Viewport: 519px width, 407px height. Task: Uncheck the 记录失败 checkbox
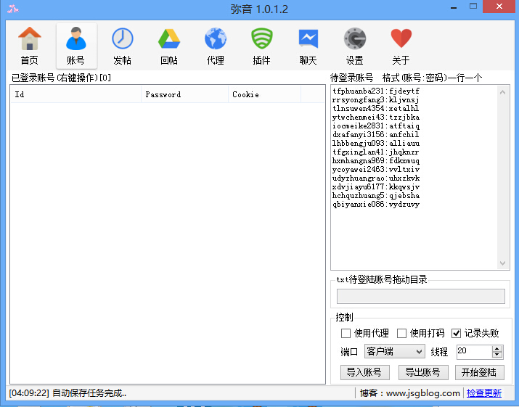coord(457,334)
